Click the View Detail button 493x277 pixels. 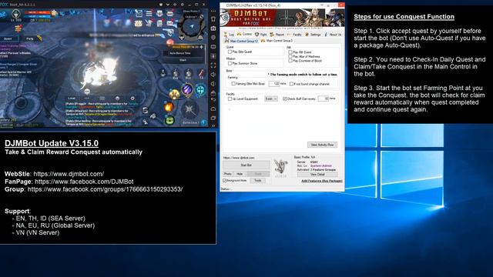pos(317,175)
